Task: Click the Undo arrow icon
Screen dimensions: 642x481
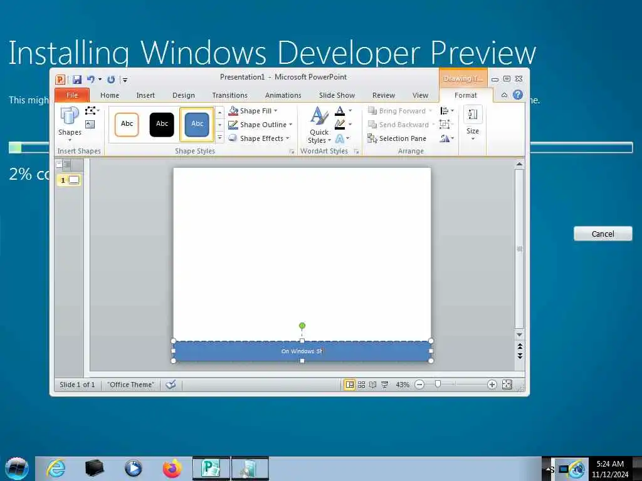Action: click(x=91, y=80)
